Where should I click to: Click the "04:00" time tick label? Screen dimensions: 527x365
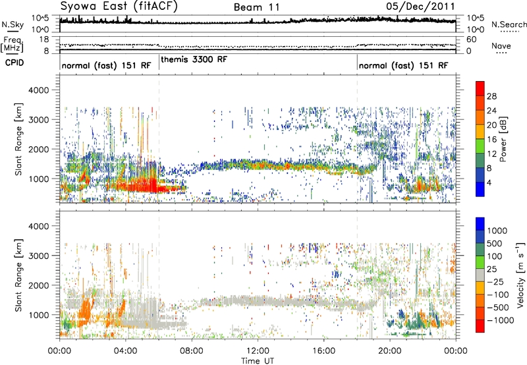tap(125, 351)
